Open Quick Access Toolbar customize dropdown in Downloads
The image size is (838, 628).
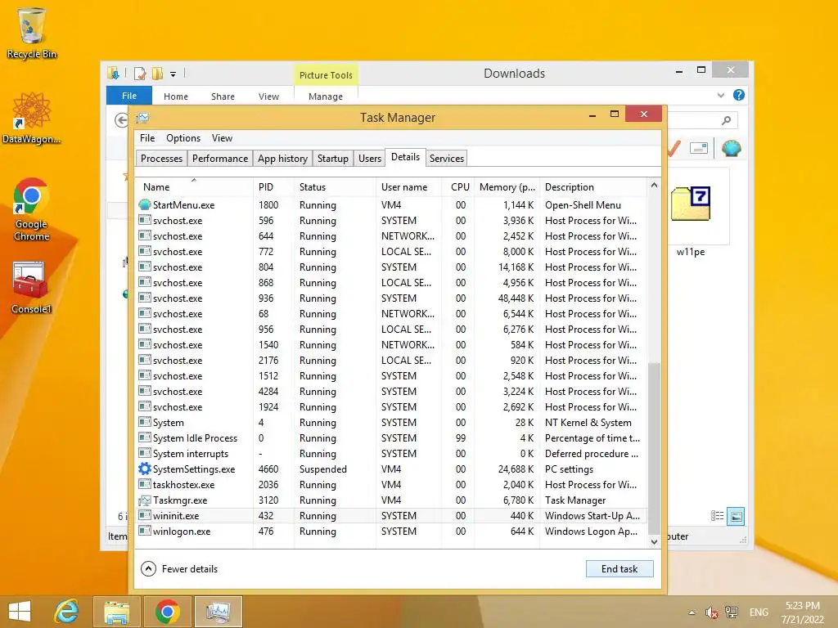click(x=173, y=74)
